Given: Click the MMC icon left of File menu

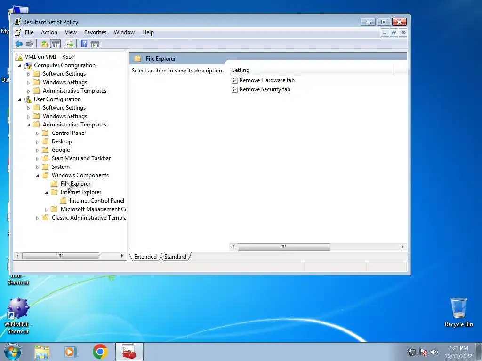Looking at the screenshot, I should click(18, 32).
